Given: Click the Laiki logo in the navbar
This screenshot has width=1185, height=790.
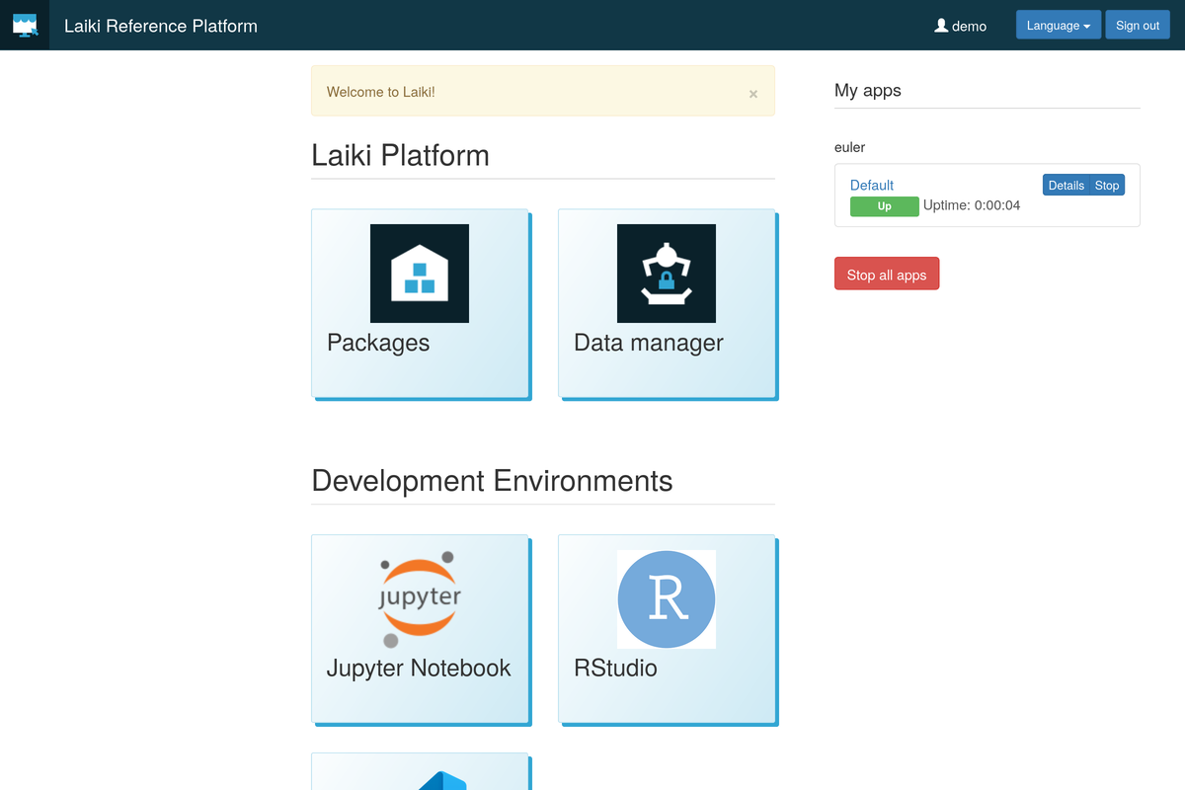Looking at the screenshot, I should tap(25, 25).
